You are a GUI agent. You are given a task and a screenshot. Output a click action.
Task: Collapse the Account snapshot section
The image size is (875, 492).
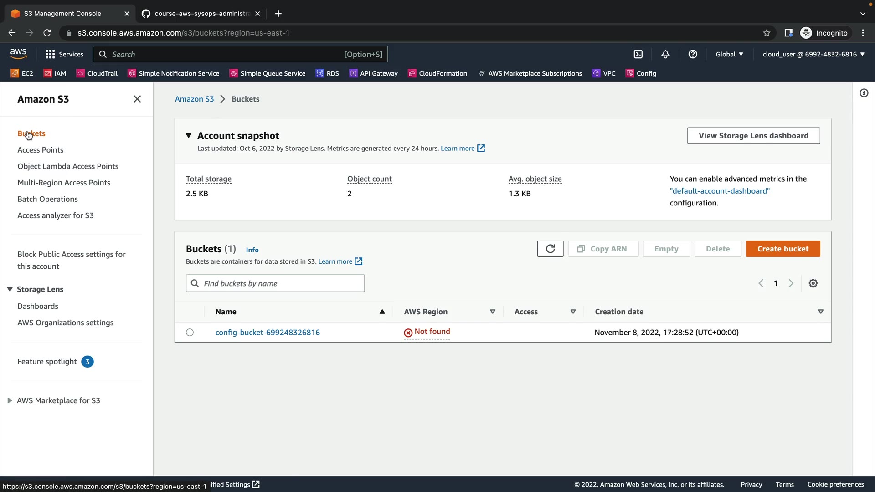[x=189, y=136]
